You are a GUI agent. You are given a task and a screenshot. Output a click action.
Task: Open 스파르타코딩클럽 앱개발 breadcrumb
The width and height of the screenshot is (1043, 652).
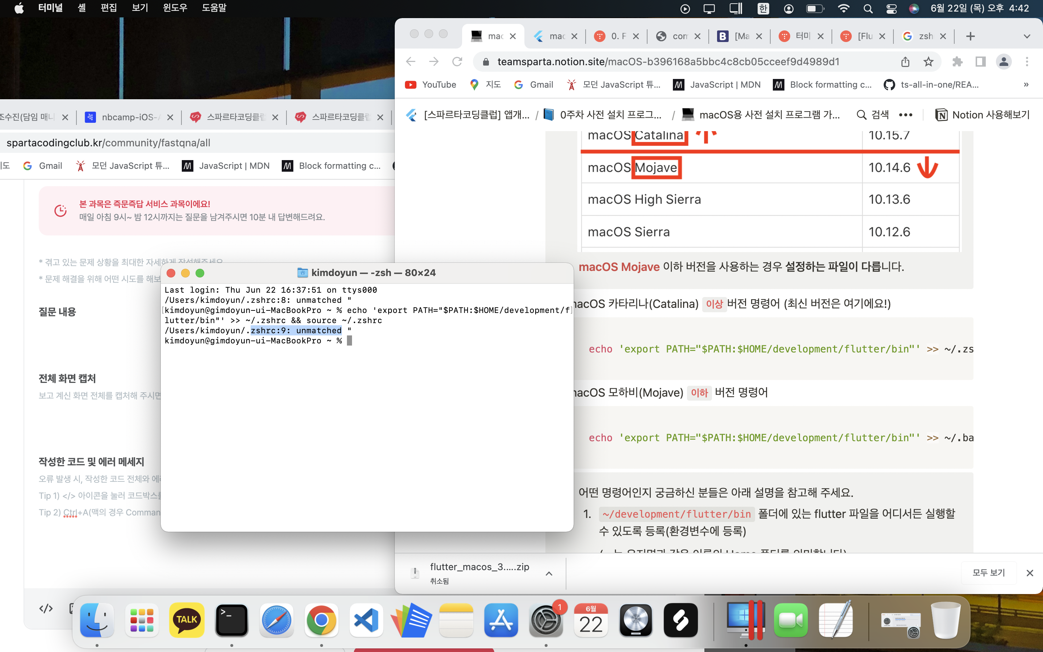click(468, 115)
